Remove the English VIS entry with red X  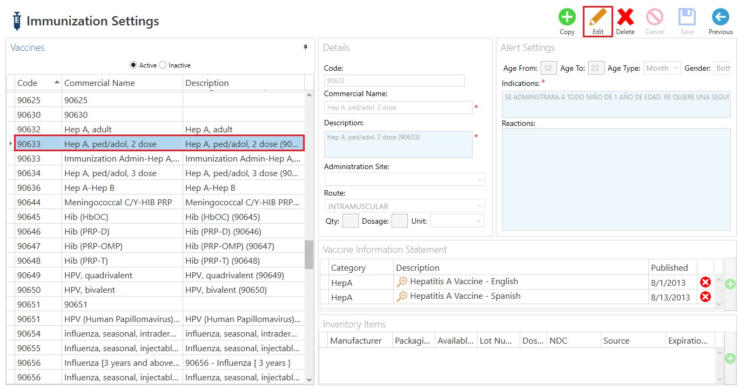(x=706, y=281)
